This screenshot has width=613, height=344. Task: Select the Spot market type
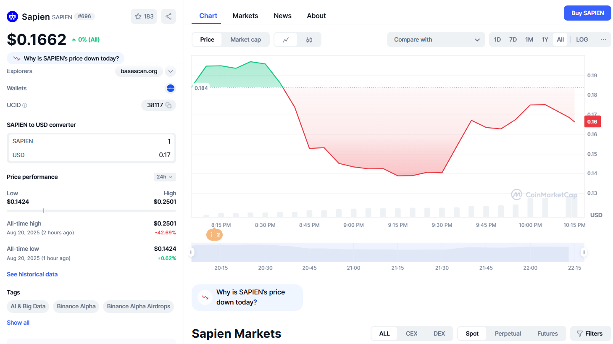click(472, 333)
